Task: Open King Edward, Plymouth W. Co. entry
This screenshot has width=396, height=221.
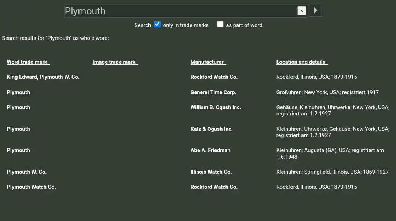Action: (43, 77)
